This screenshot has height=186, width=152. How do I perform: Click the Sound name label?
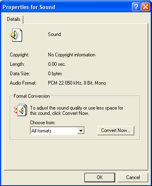(x=54, y=34)
